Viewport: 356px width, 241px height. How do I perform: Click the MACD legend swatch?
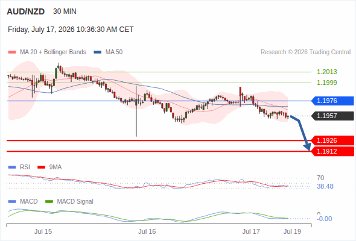(x=12, y=202)
